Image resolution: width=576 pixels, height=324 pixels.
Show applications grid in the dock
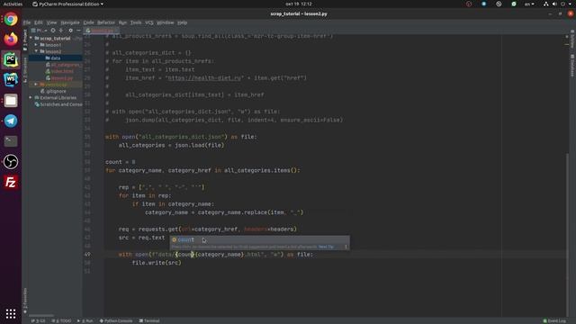click(x=11, y=313)
